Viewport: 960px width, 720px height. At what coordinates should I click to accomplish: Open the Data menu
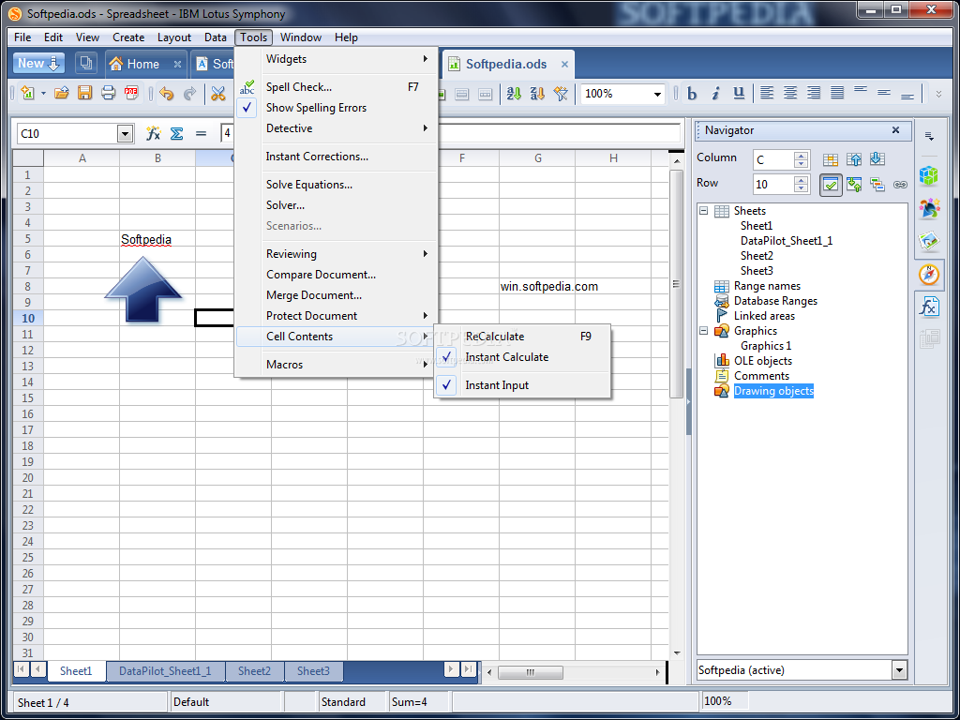point(215,37)
